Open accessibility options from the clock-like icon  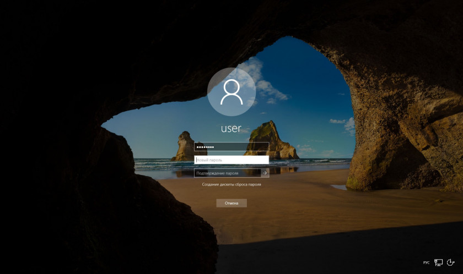click(451, 263)
